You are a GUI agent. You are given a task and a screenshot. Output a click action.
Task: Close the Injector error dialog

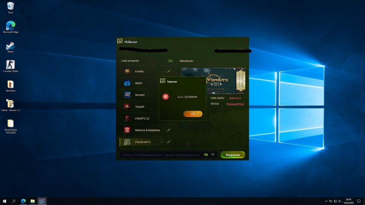click(x=202, y=81)
